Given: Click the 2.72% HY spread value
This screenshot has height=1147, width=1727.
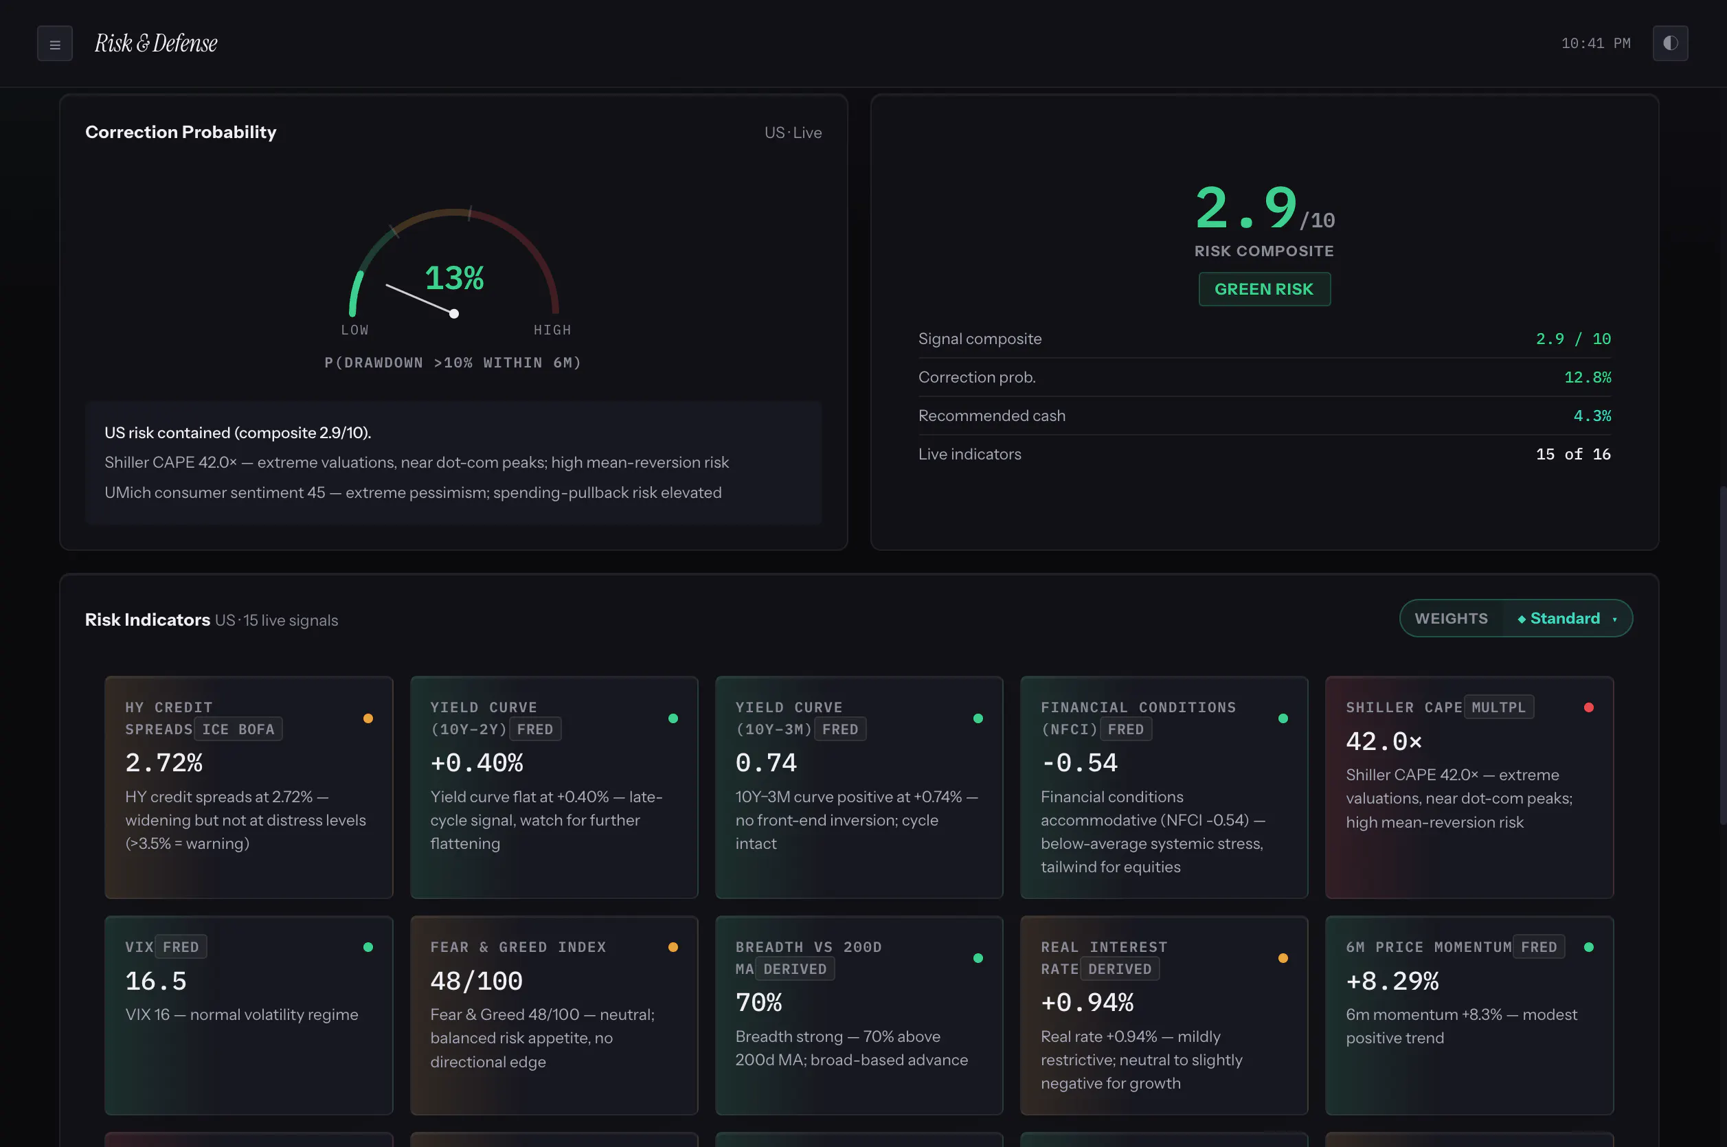Looking at the screenshot, I should click(164, 763).
